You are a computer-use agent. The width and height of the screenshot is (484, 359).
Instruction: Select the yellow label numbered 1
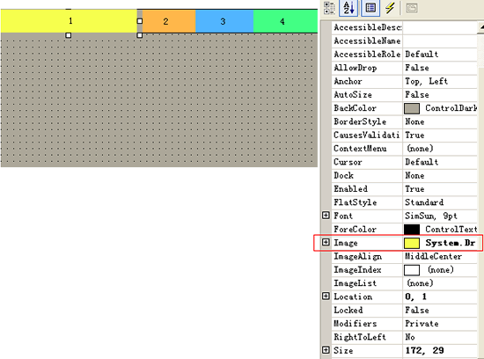70,21
